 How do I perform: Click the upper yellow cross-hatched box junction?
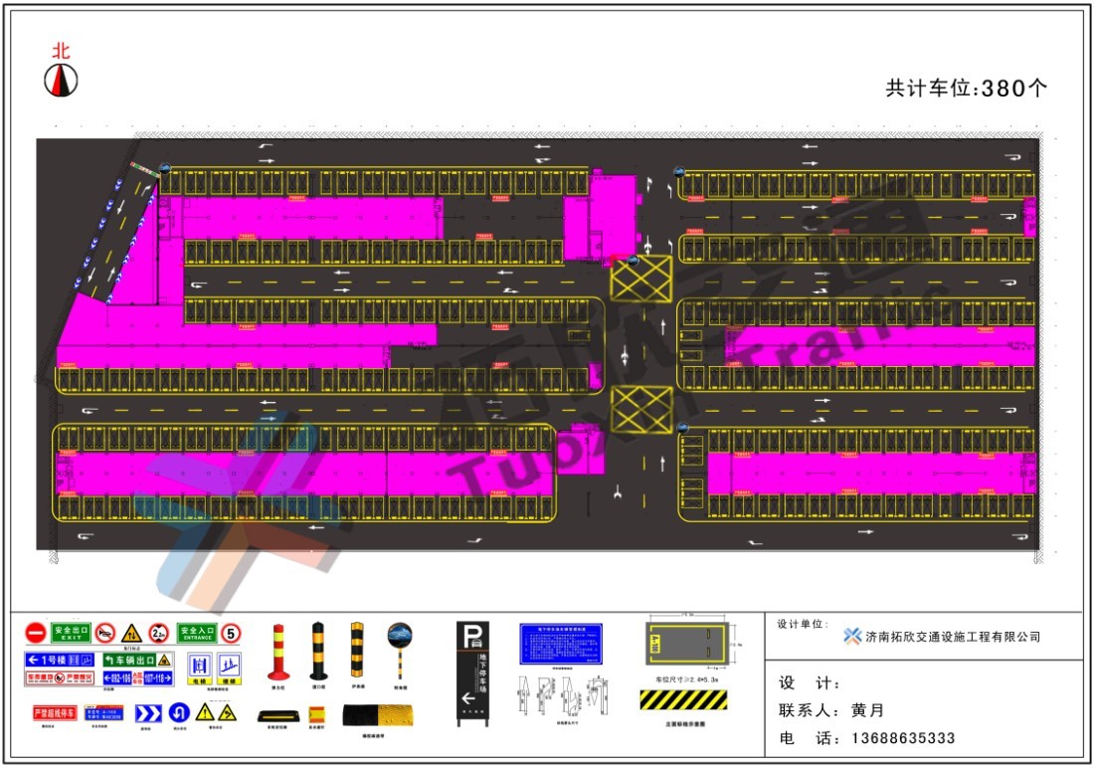pyautogui.click(x=640, y=278)
